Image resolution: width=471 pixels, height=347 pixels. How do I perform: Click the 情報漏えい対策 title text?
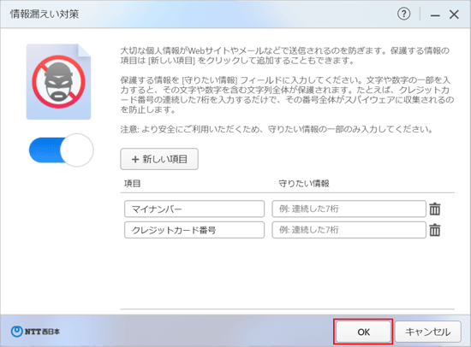click(x=45, y=14)
